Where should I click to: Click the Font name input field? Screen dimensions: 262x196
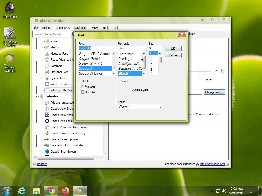coord(97,48)
